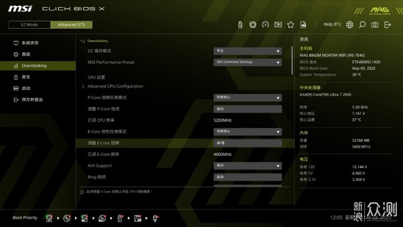The image size is (403, 227).
Task: Open language selection globe icon
Action: pyautogui.click(x=349, y=25)
